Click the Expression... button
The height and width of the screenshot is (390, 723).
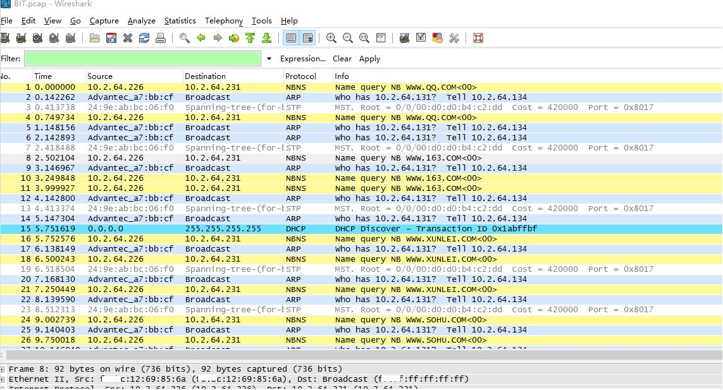303,59
